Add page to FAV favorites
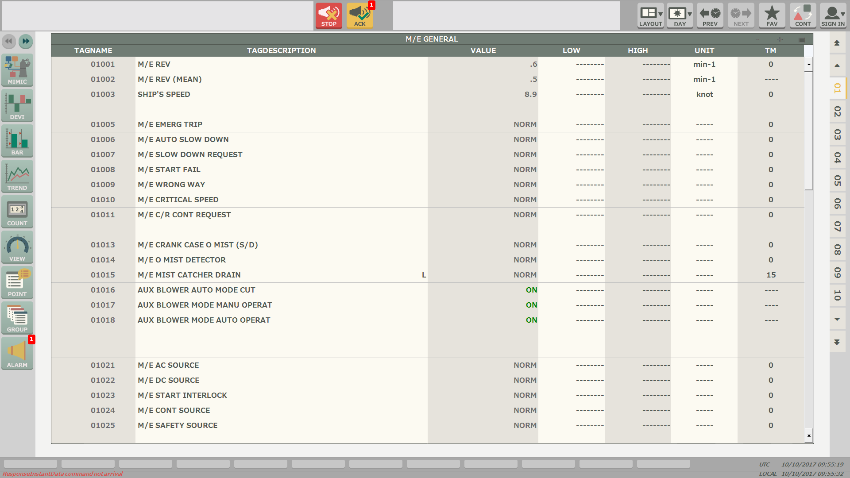Screen dimensions: 850x478 point(772,16)
